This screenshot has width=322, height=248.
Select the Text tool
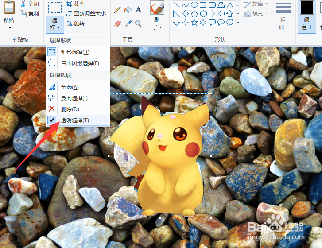pos(138,10)
